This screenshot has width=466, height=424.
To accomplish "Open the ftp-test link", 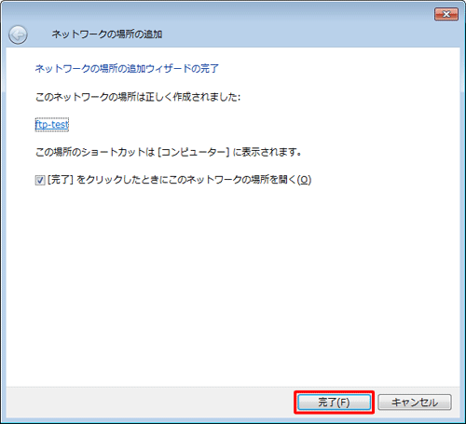I will (x=52, y=125).
